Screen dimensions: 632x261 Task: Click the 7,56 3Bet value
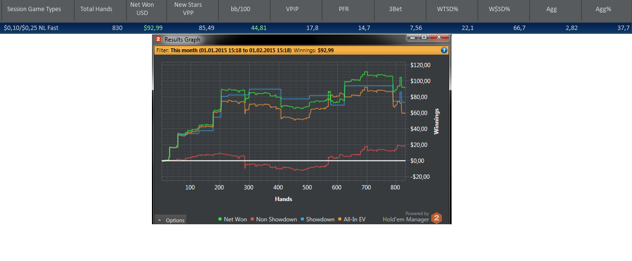pyautogui.click(x=416, y=28)
